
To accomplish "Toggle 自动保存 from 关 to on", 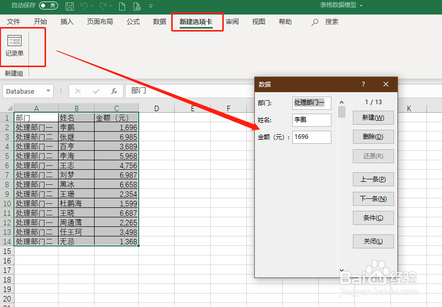I will click(48, 7).
